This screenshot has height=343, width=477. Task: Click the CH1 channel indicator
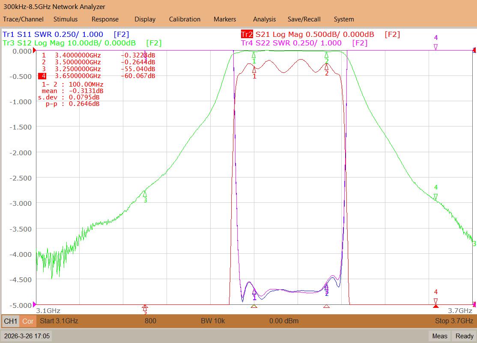click(11, 321)
